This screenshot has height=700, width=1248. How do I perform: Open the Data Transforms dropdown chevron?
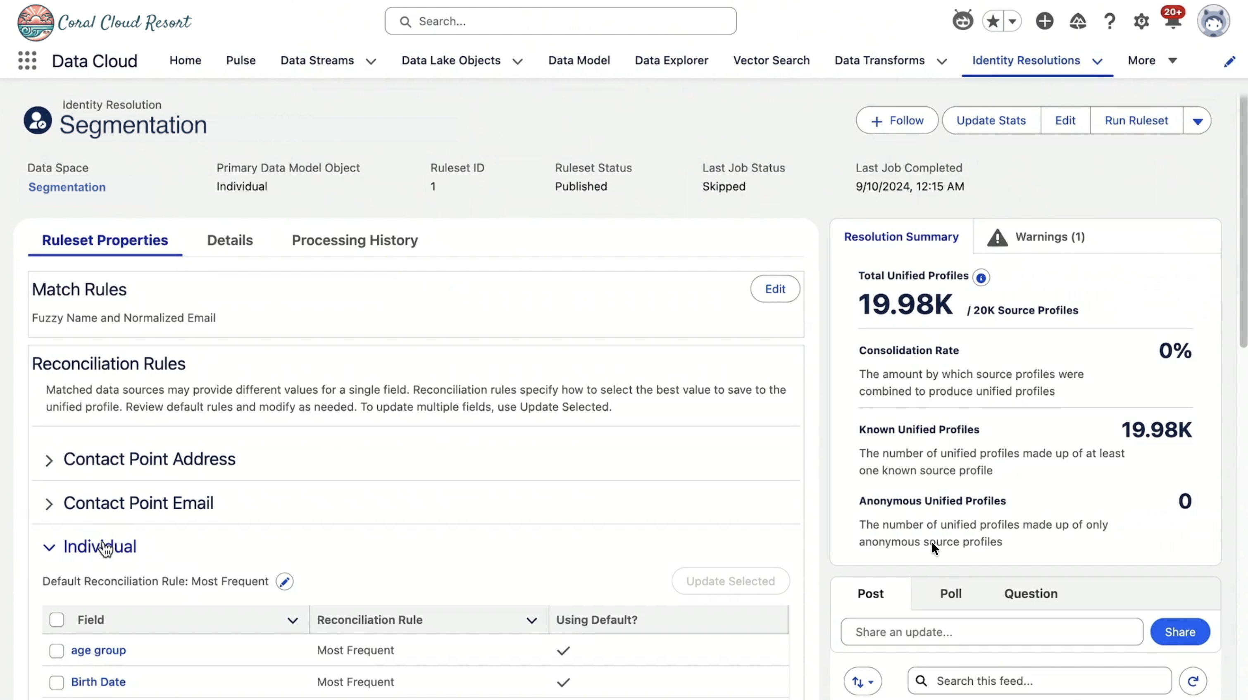[942, 61]
